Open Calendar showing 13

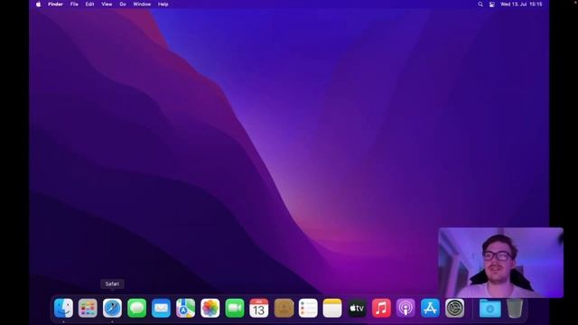tap(259, 308)
